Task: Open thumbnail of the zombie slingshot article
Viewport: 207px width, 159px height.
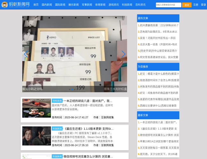Action: coord(37,108)
